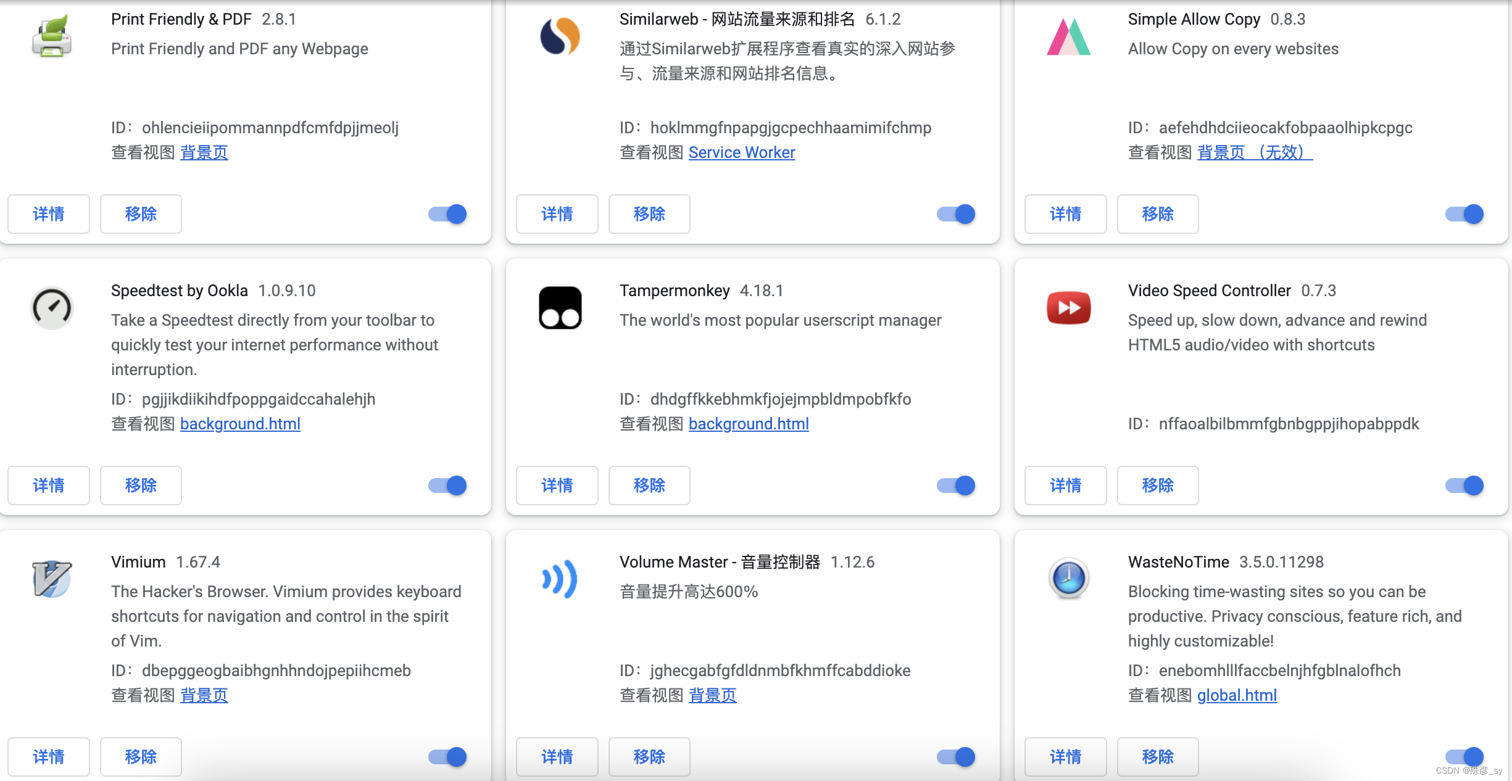Click the Print Friendly & PDF printer icon
Viewport: 1512px width, 781px height.
click(52, 37)
